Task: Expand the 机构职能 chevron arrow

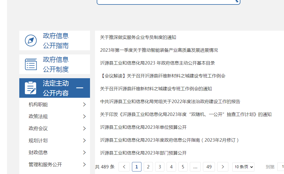Action: [x=84, y=104]
